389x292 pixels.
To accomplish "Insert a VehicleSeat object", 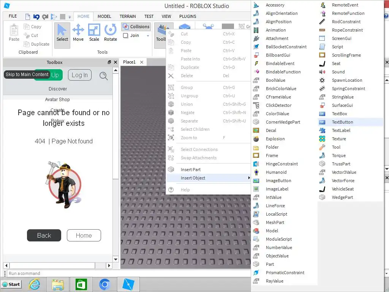I will click(351, 189).
